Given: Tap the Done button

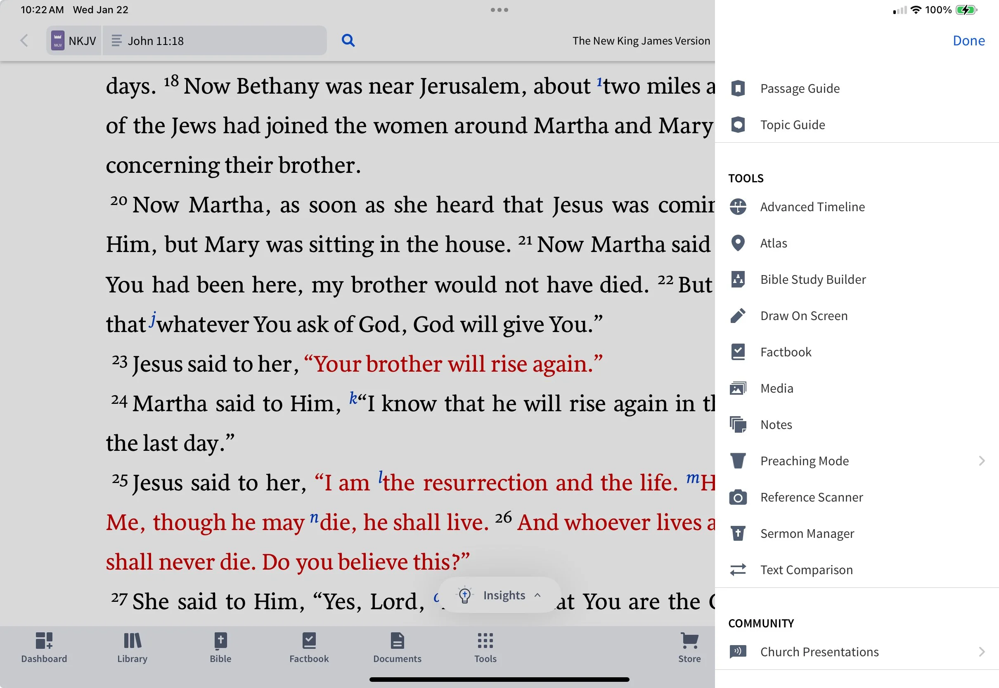Looking at the screenshot, I should pos(968,40).
